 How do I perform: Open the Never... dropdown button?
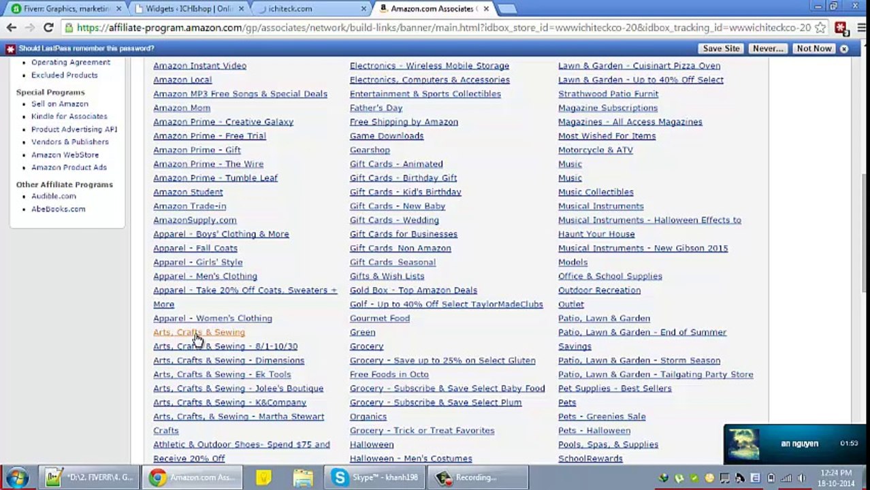coord(768,48)
